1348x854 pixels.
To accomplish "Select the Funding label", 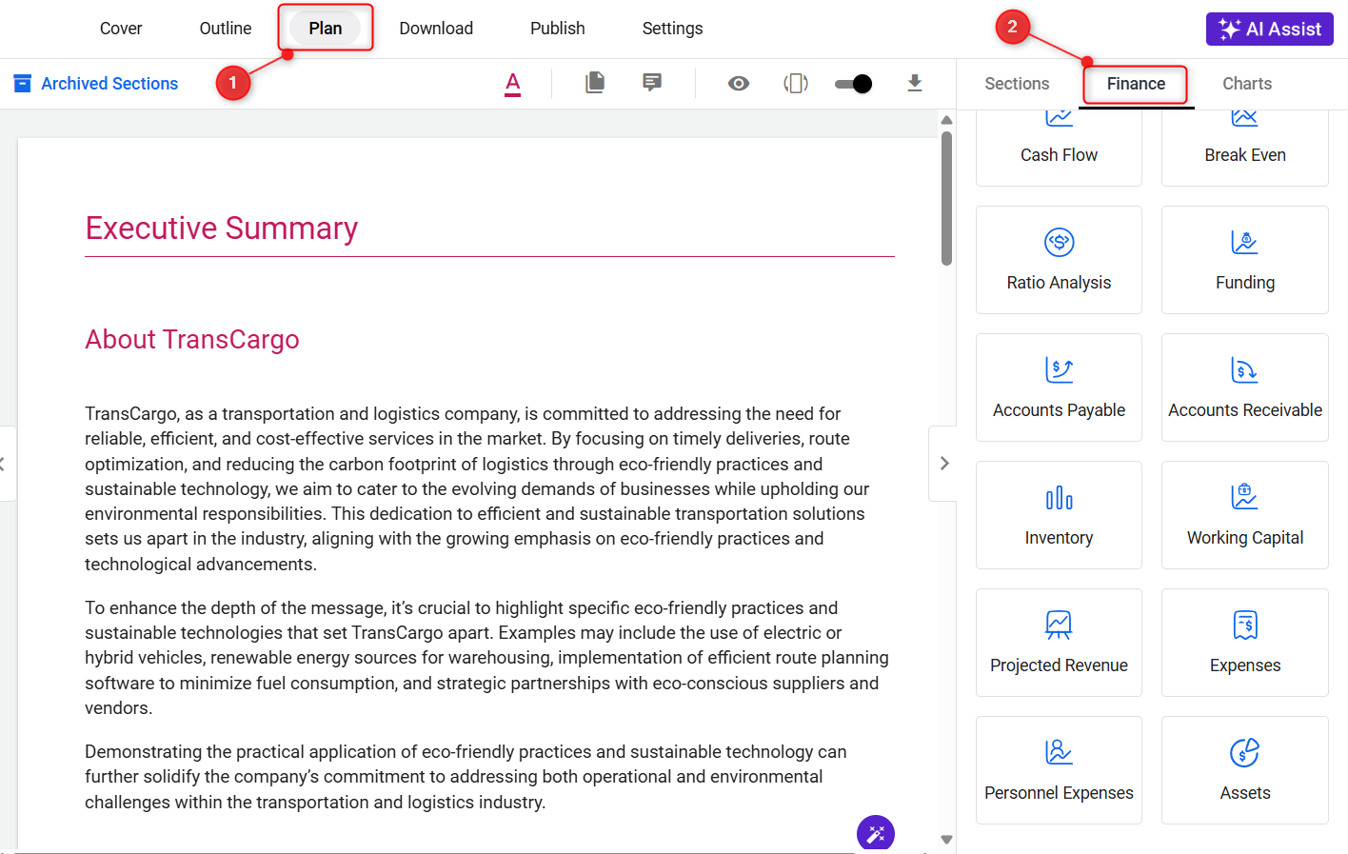I will click(1245, 283).
